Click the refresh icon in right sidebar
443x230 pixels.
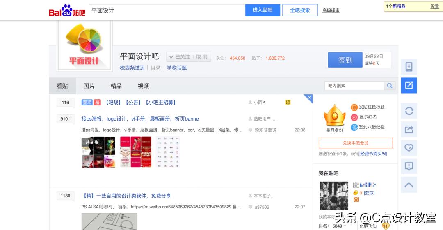click(x=409, y=111)
